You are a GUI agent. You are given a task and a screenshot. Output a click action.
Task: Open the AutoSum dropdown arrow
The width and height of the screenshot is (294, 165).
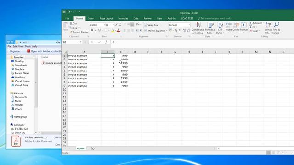click(263, 23)
